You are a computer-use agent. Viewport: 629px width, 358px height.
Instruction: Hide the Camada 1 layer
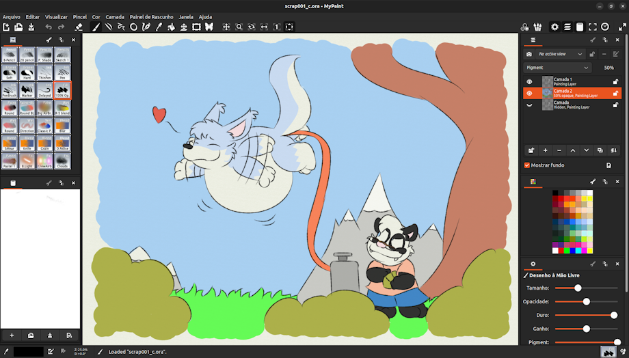point(529,81)
